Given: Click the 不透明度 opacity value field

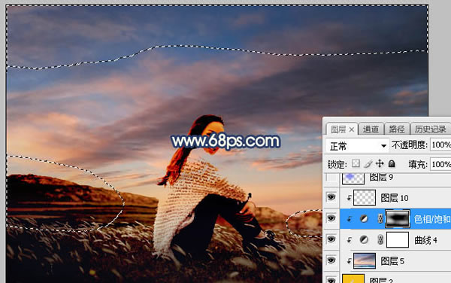Looking at the screenshot, I should pos(440,145).
